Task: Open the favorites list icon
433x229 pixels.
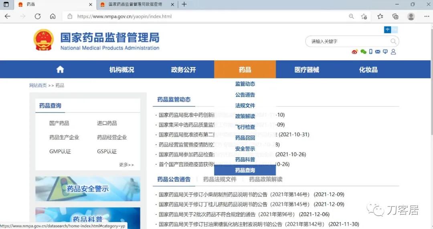Action: coord(380,16)
